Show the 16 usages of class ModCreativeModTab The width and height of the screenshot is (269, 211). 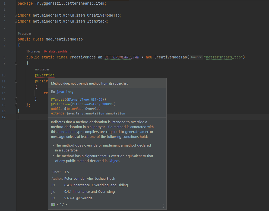[24, 33]
